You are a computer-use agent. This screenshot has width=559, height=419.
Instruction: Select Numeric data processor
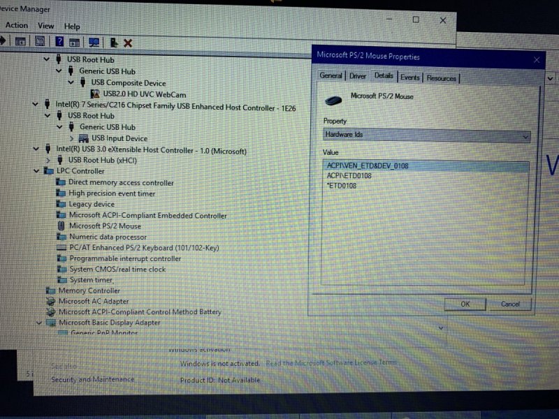(108, 237)
